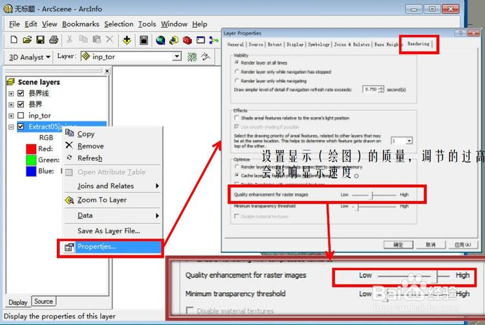Select Render layer at all times radio
Image resolution: width=485 pixels, height=325 pixels.
pyautogui.click(x=237, y=63)
